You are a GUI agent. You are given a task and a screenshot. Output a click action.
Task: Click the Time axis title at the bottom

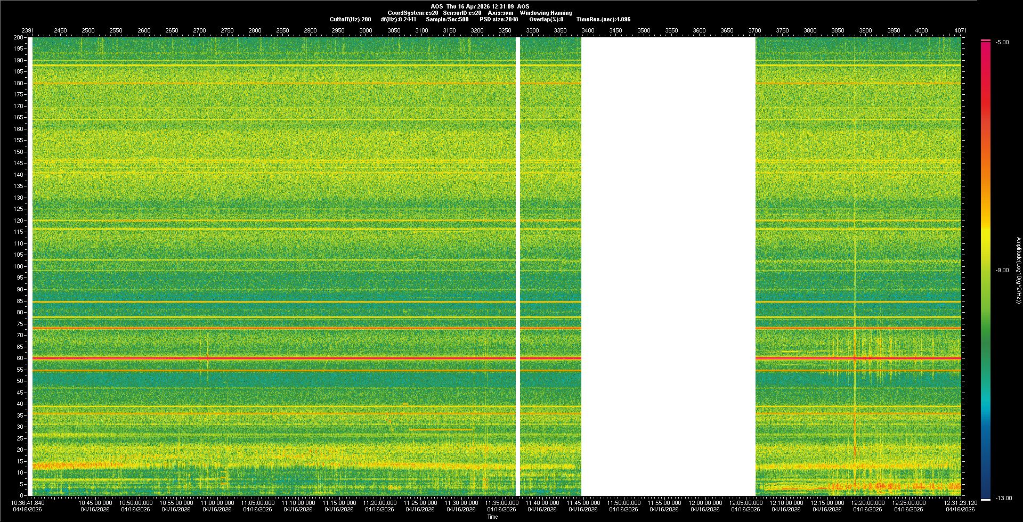coord(492,517)
